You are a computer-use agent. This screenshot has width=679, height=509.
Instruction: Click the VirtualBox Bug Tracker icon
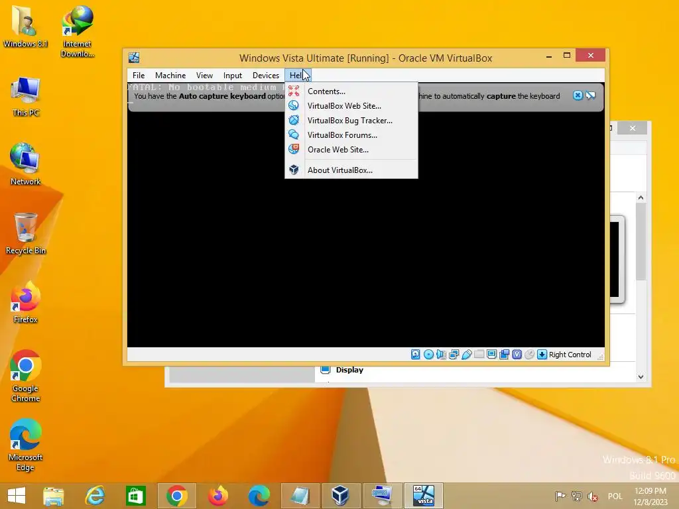point(294,120)
